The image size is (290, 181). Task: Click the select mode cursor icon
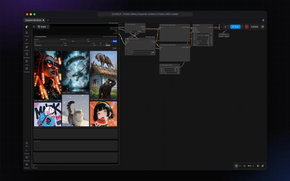pos(237,166)
